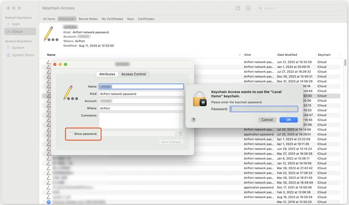Image resolution: width=349 pixels, height=205 pixels.
Task: Switch to Secure Notes category
Action: pos(88,19)
